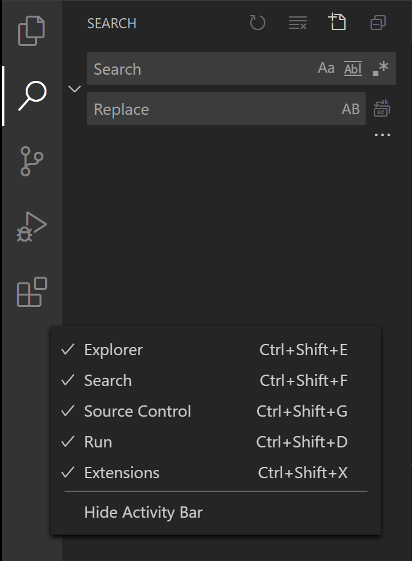Screen dimensions: 412x561
Task: Uncheck Run in the activity bar menu
Action: pos(98,442)
